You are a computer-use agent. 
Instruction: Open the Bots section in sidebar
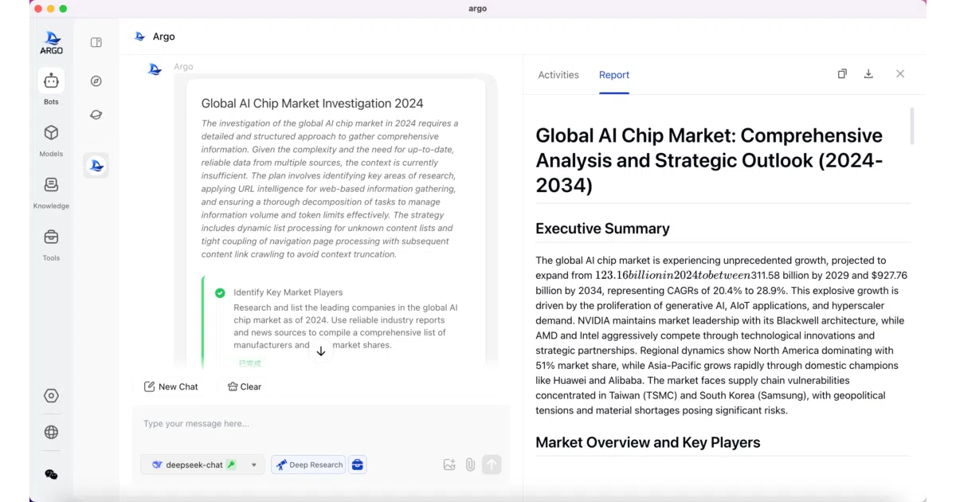click(x=51, y=86)
